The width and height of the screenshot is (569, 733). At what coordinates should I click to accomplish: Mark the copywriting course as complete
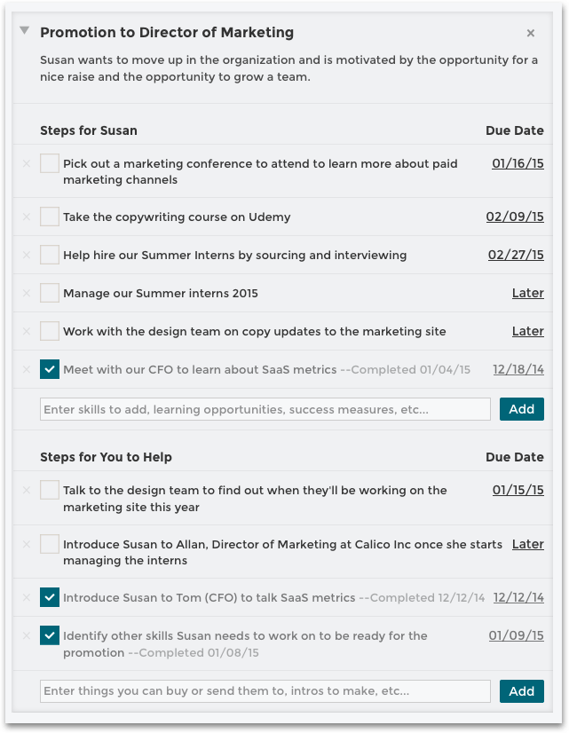point(50,217)
